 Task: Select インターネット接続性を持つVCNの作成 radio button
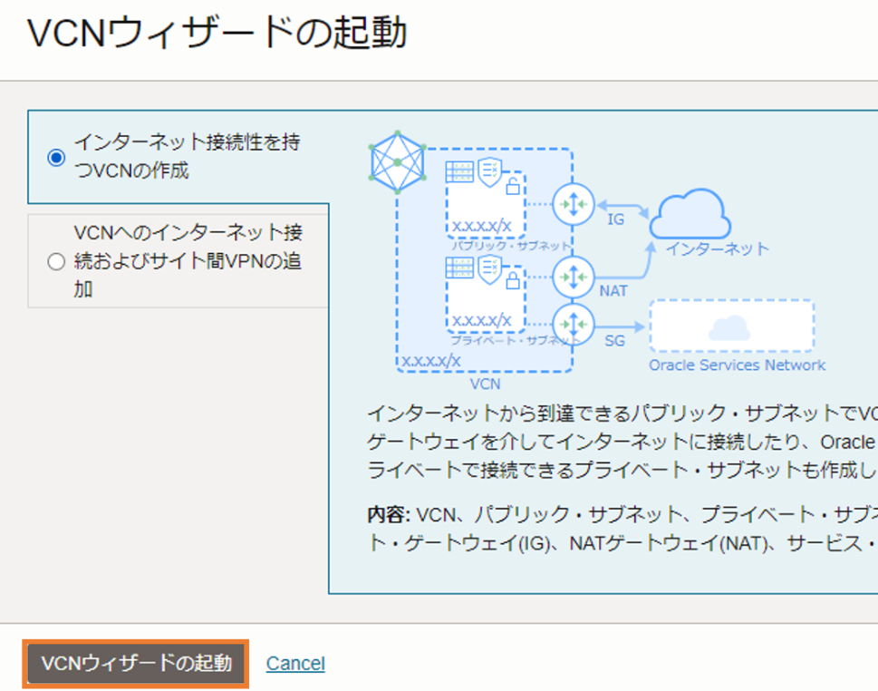tap(56, 157)
